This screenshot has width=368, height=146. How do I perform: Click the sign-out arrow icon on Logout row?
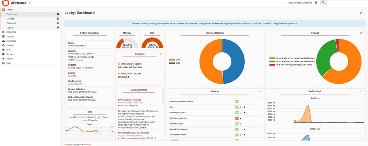(x=58, y=28)
